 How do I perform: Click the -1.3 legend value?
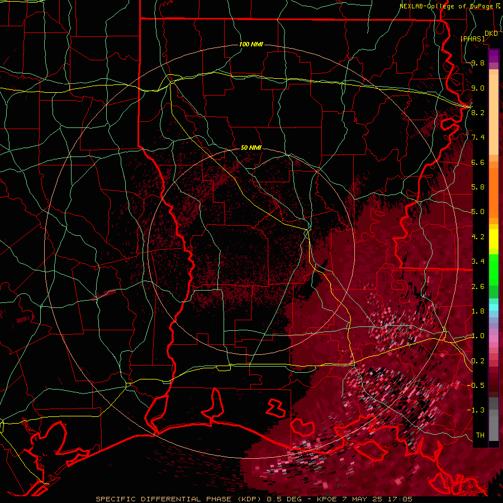(476, 410)
